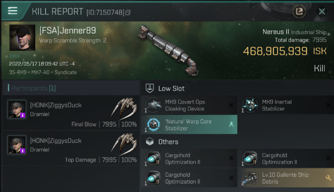Open the hamburger menu

(13, 10)
